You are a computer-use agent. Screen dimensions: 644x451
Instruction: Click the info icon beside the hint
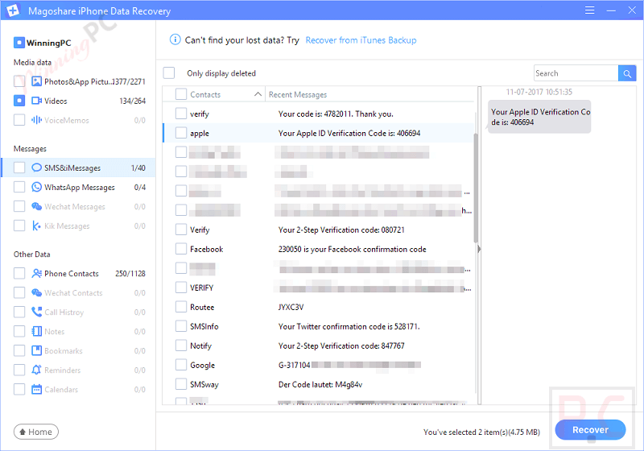point(175,39)
